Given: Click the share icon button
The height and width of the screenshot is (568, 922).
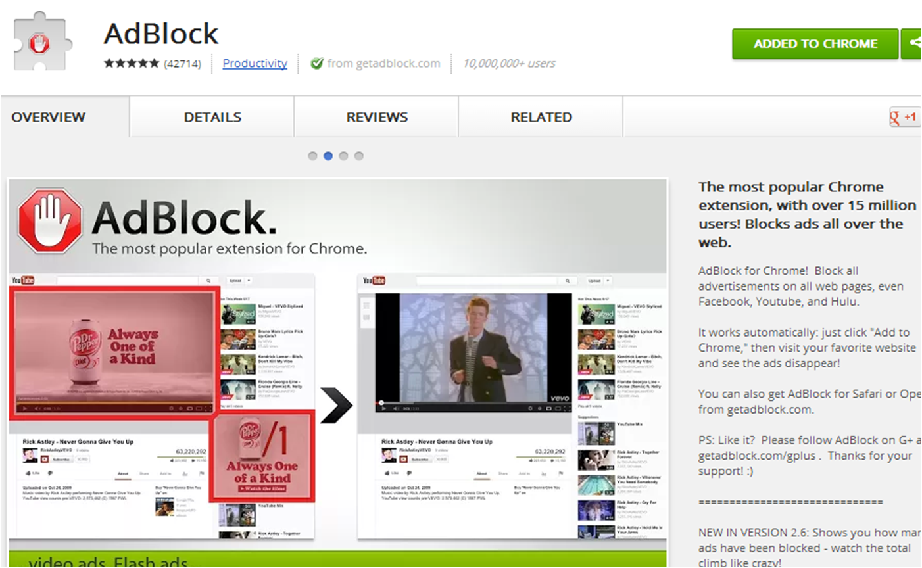Looking at the screenshot, I should coord(911,43).
